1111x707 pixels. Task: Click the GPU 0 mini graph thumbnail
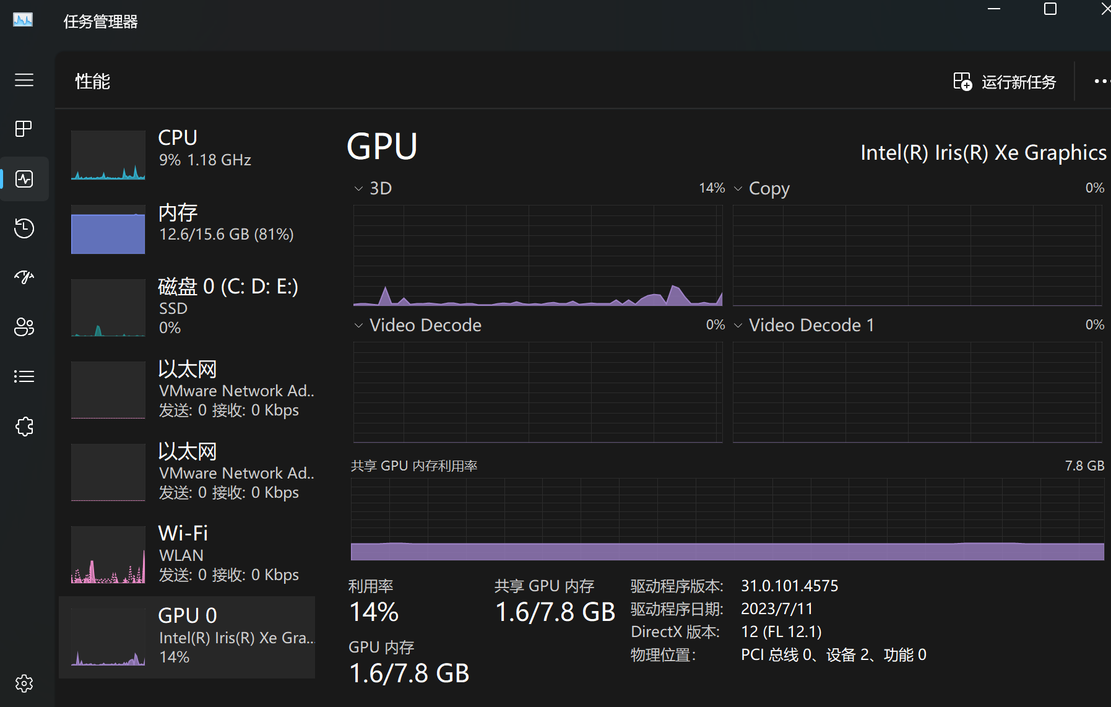coord(108,637)
